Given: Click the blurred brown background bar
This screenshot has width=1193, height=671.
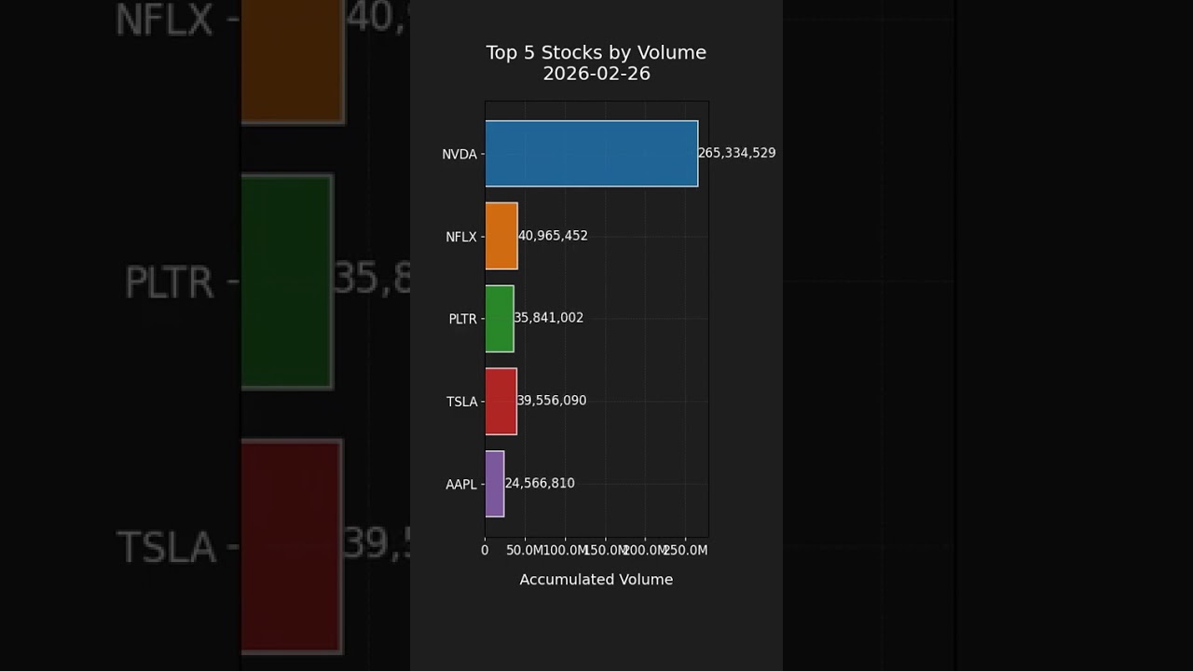Looking at the screenshot, I should pos(293,62).
